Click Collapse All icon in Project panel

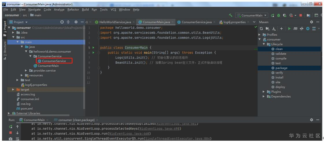[68, 22]
